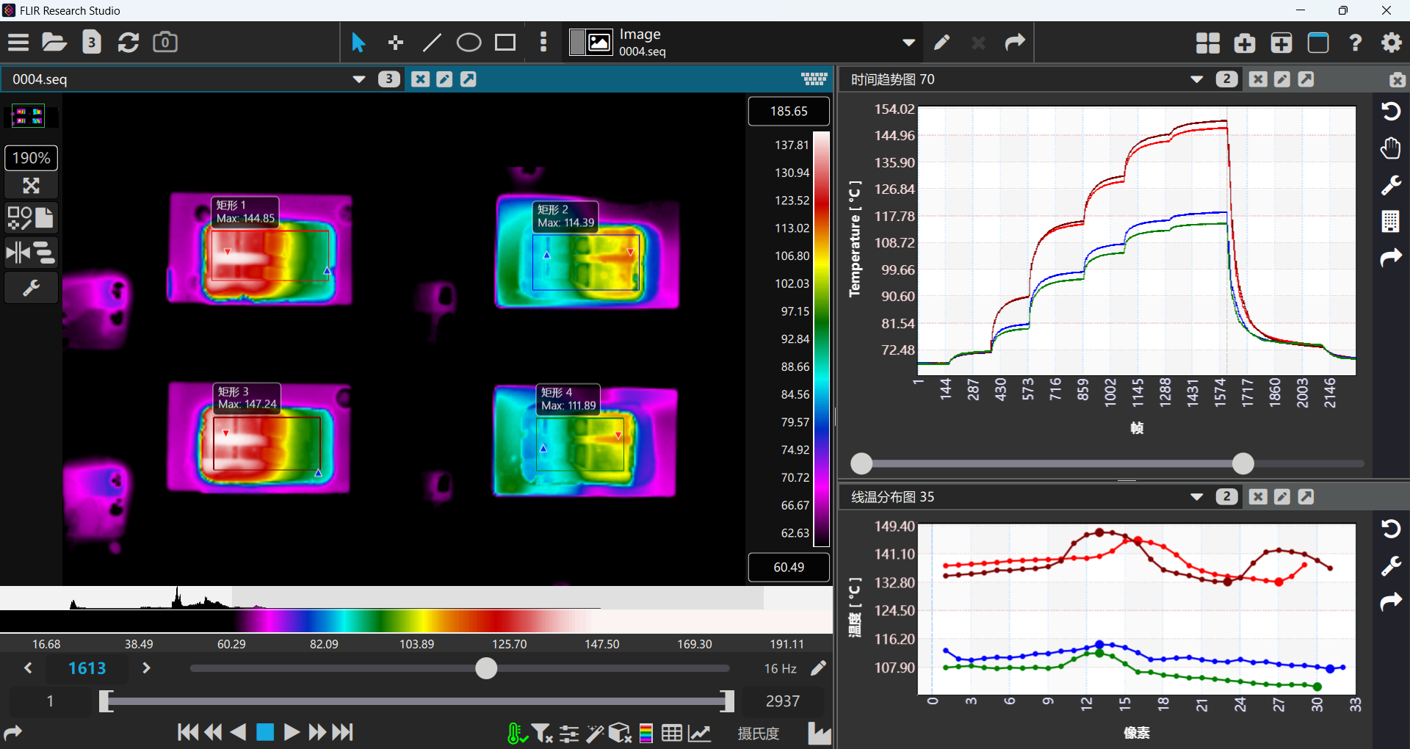Select the ellipse ROI drawing tool

pos(469,43)
